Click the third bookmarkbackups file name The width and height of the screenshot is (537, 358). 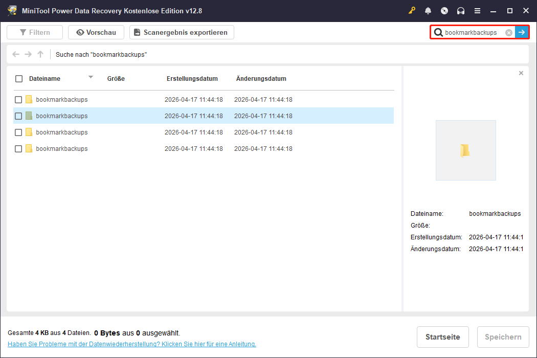62,132
